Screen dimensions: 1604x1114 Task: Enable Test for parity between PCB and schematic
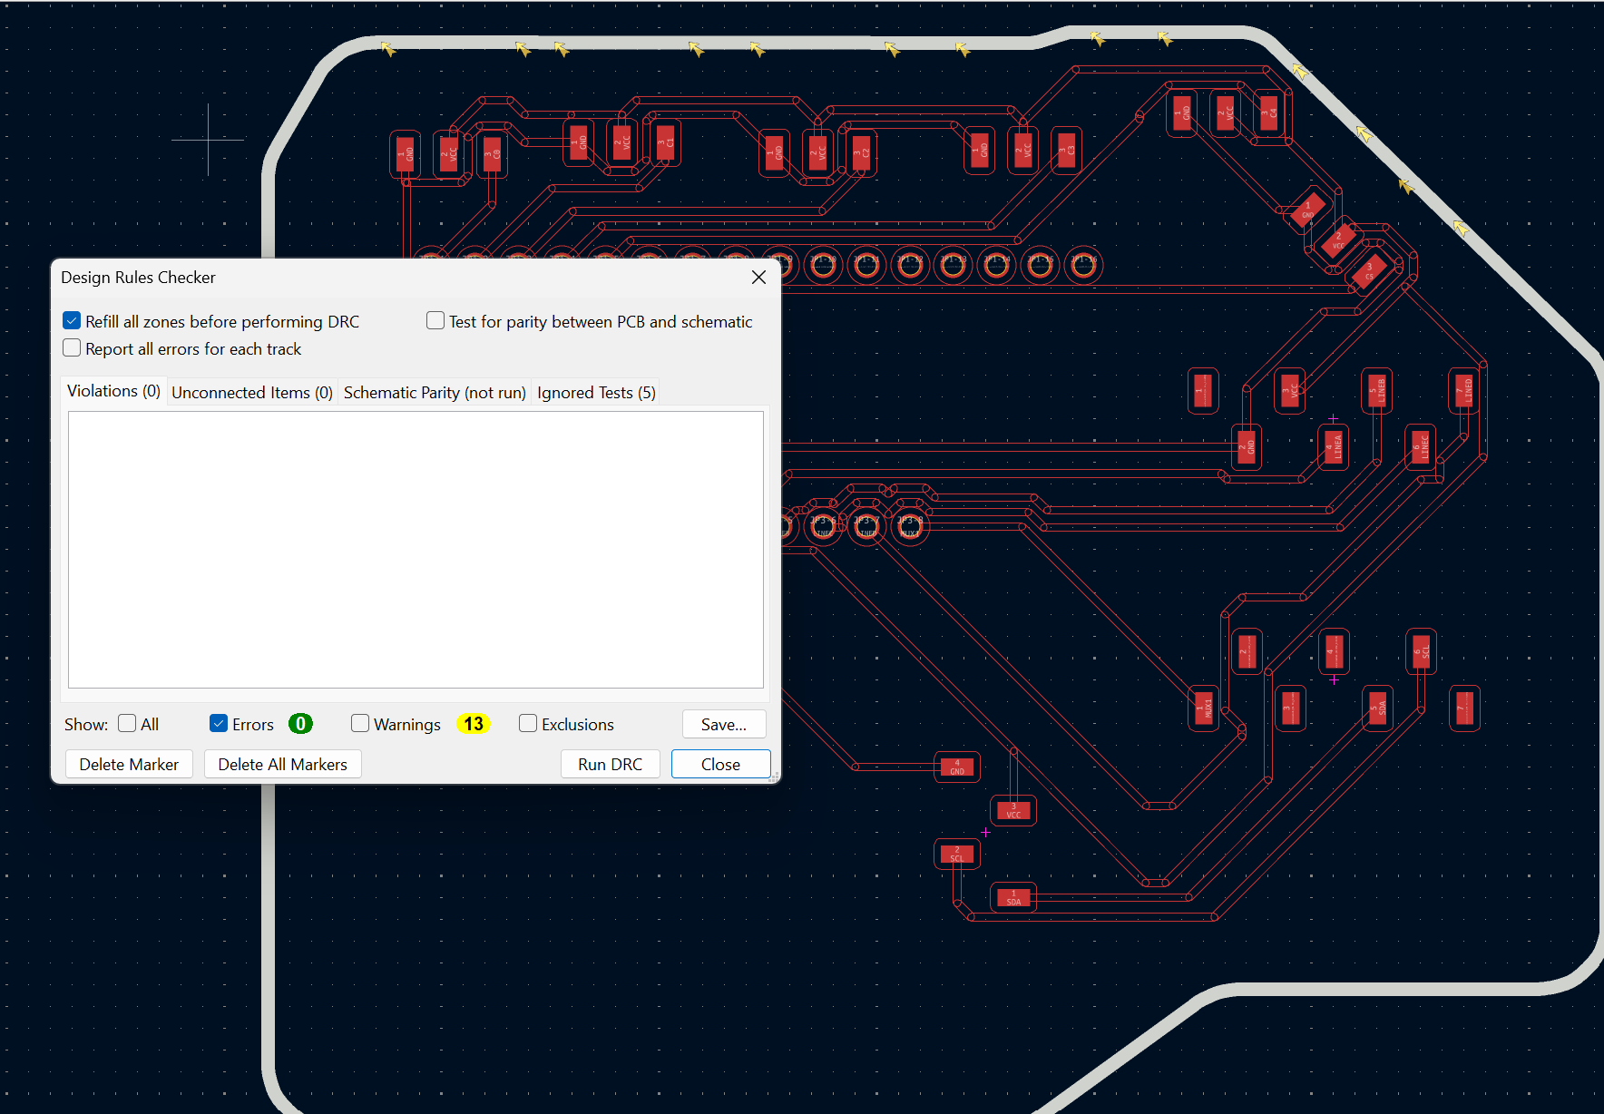click(x=435, y=320)
